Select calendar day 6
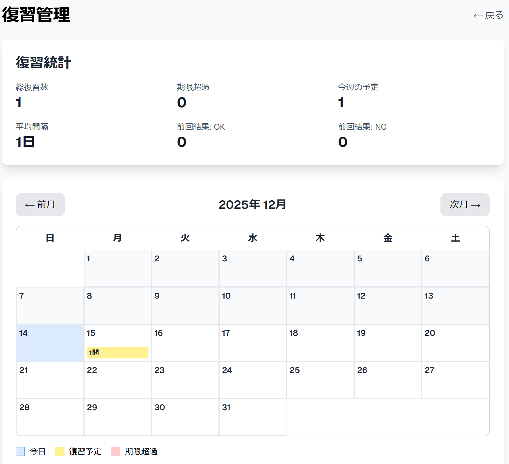Image resolution: width=509 pixels, height=464 pixels. (x=455, y=268)
